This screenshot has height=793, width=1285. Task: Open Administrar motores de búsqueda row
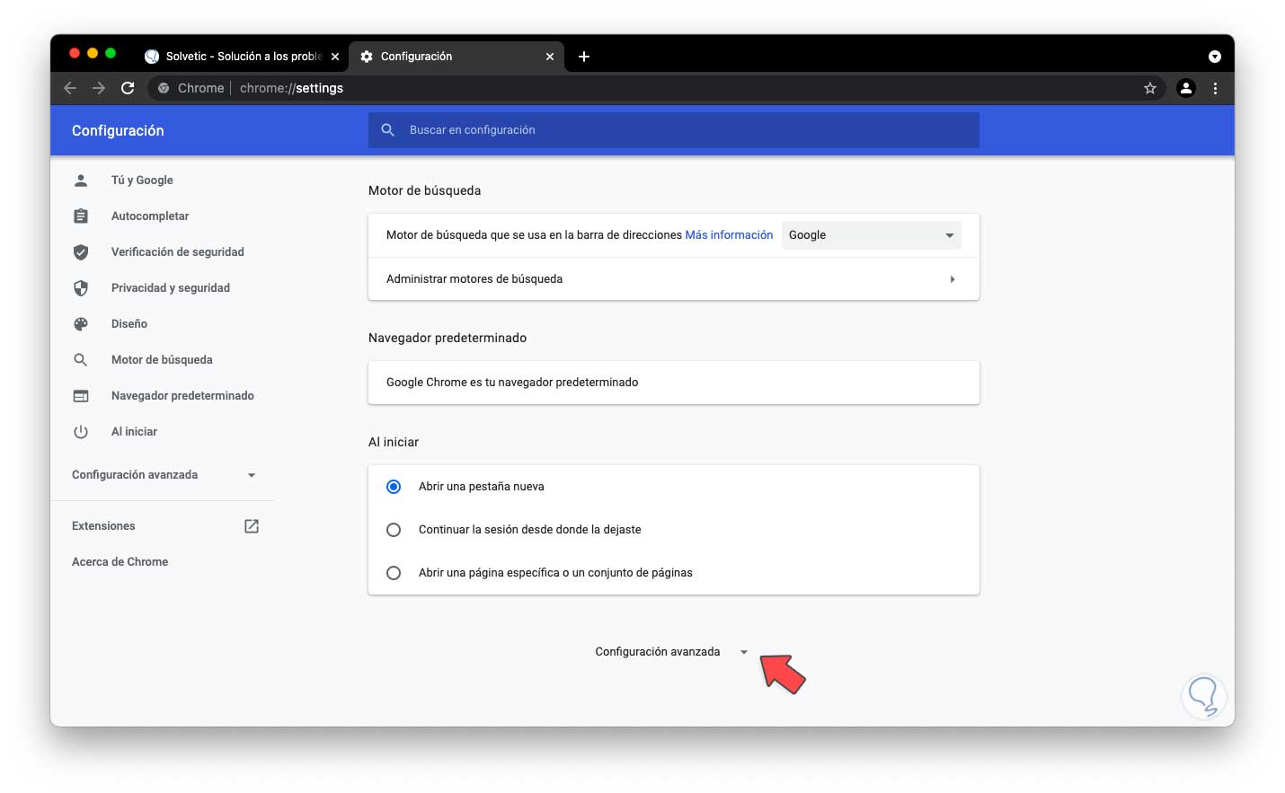[673, 279]
